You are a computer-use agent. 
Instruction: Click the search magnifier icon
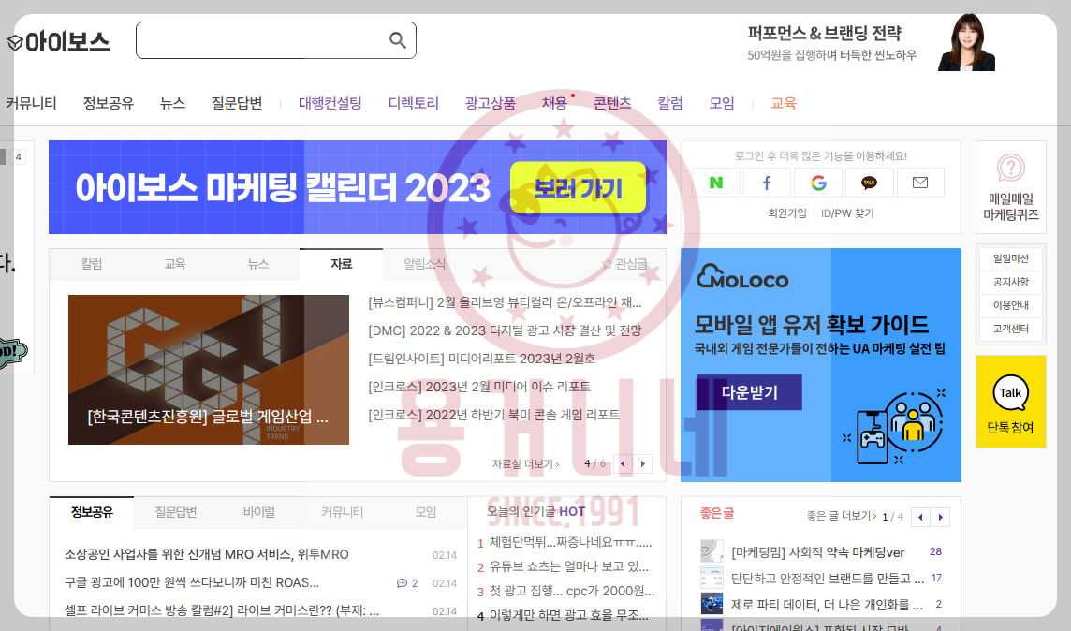(398, 40)
